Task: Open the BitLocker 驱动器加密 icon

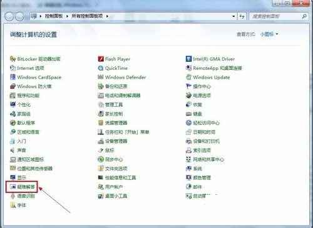Action: pos(13,59)
